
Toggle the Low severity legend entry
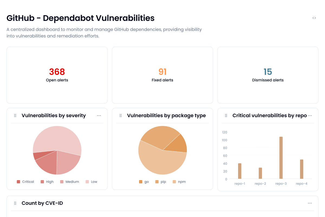pos(92,181)
